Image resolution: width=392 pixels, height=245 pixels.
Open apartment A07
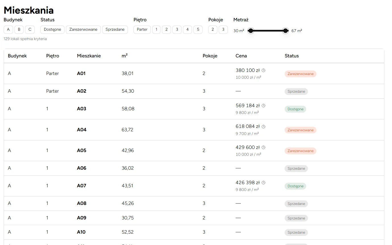click(x=82, y=186)
